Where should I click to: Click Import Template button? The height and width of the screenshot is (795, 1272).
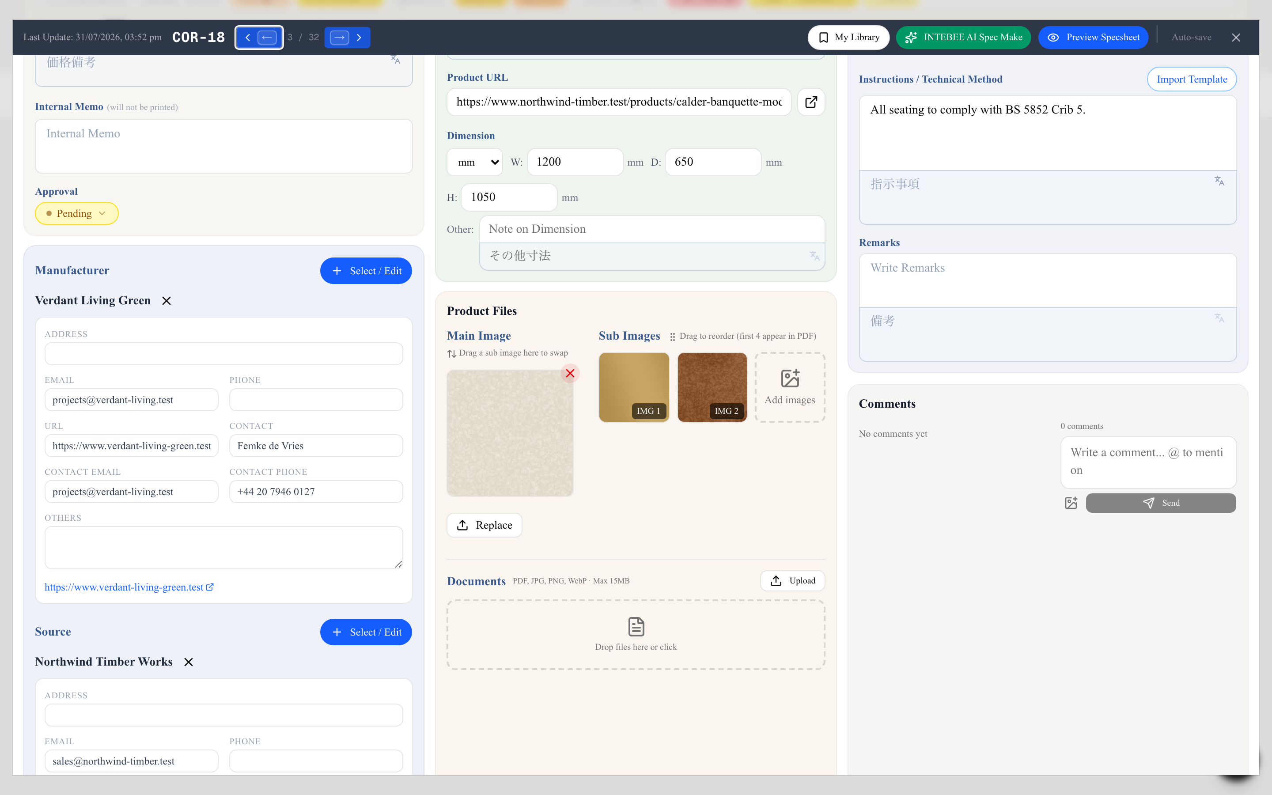[1192, 79]
